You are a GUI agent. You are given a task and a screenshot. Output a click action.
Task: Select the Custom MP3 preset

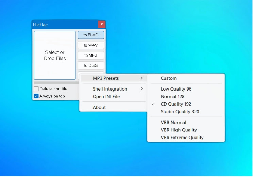tap(186, 78)
